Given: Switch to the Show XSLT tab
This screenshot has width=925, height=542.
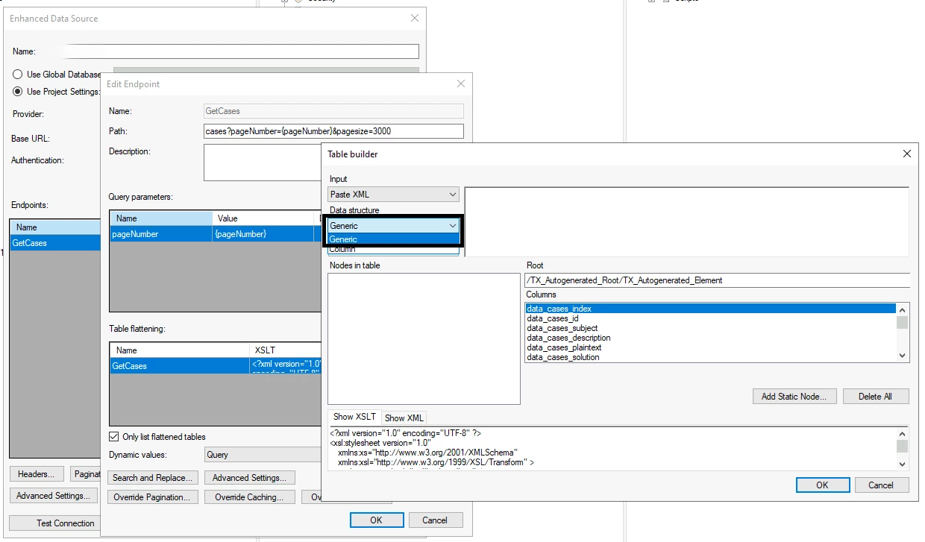Looking at the screenshot, I should point(354,417).
